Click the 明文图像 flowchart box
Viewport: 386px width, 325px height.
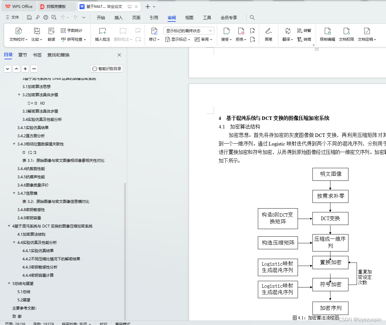pos(330,174)
